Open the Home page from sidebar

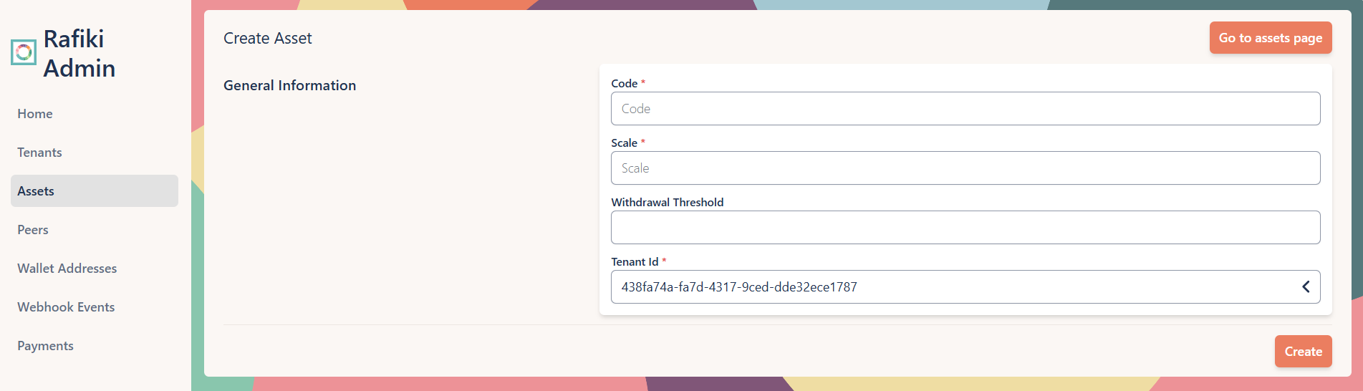pyautogui.click(x=35, y=114)
